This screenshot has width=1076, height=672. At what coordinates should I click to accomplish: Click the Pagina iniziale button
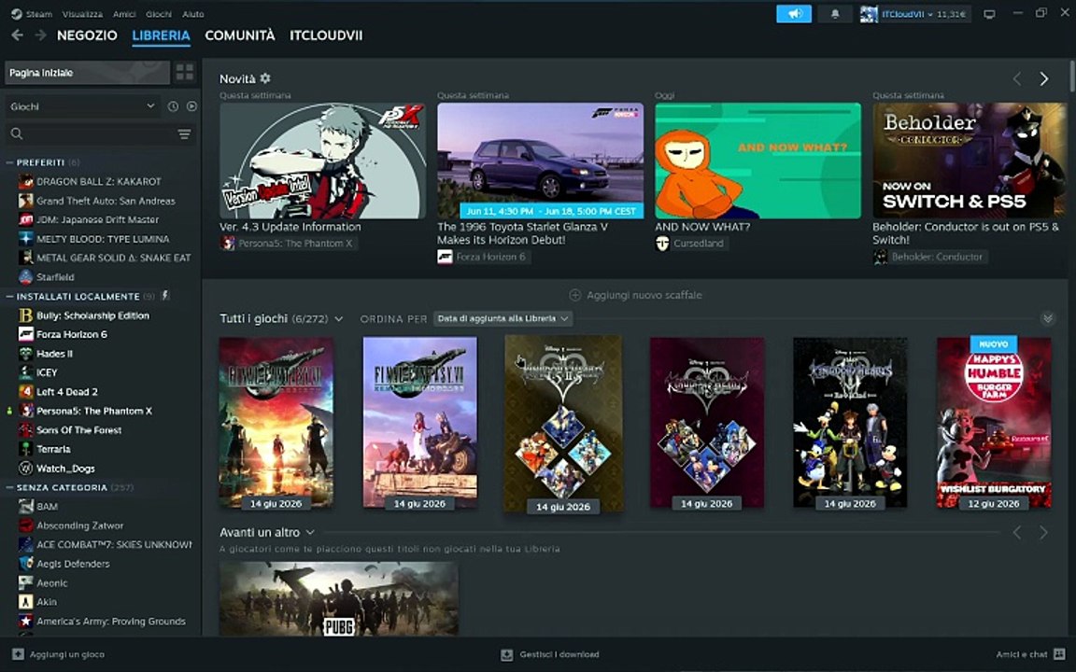click(87, 73)
